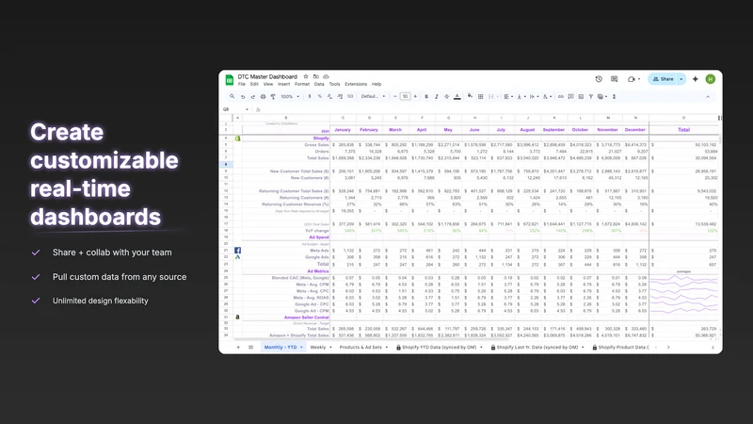Click the font size field
The image size is (753, 424).
click(406, 97)
